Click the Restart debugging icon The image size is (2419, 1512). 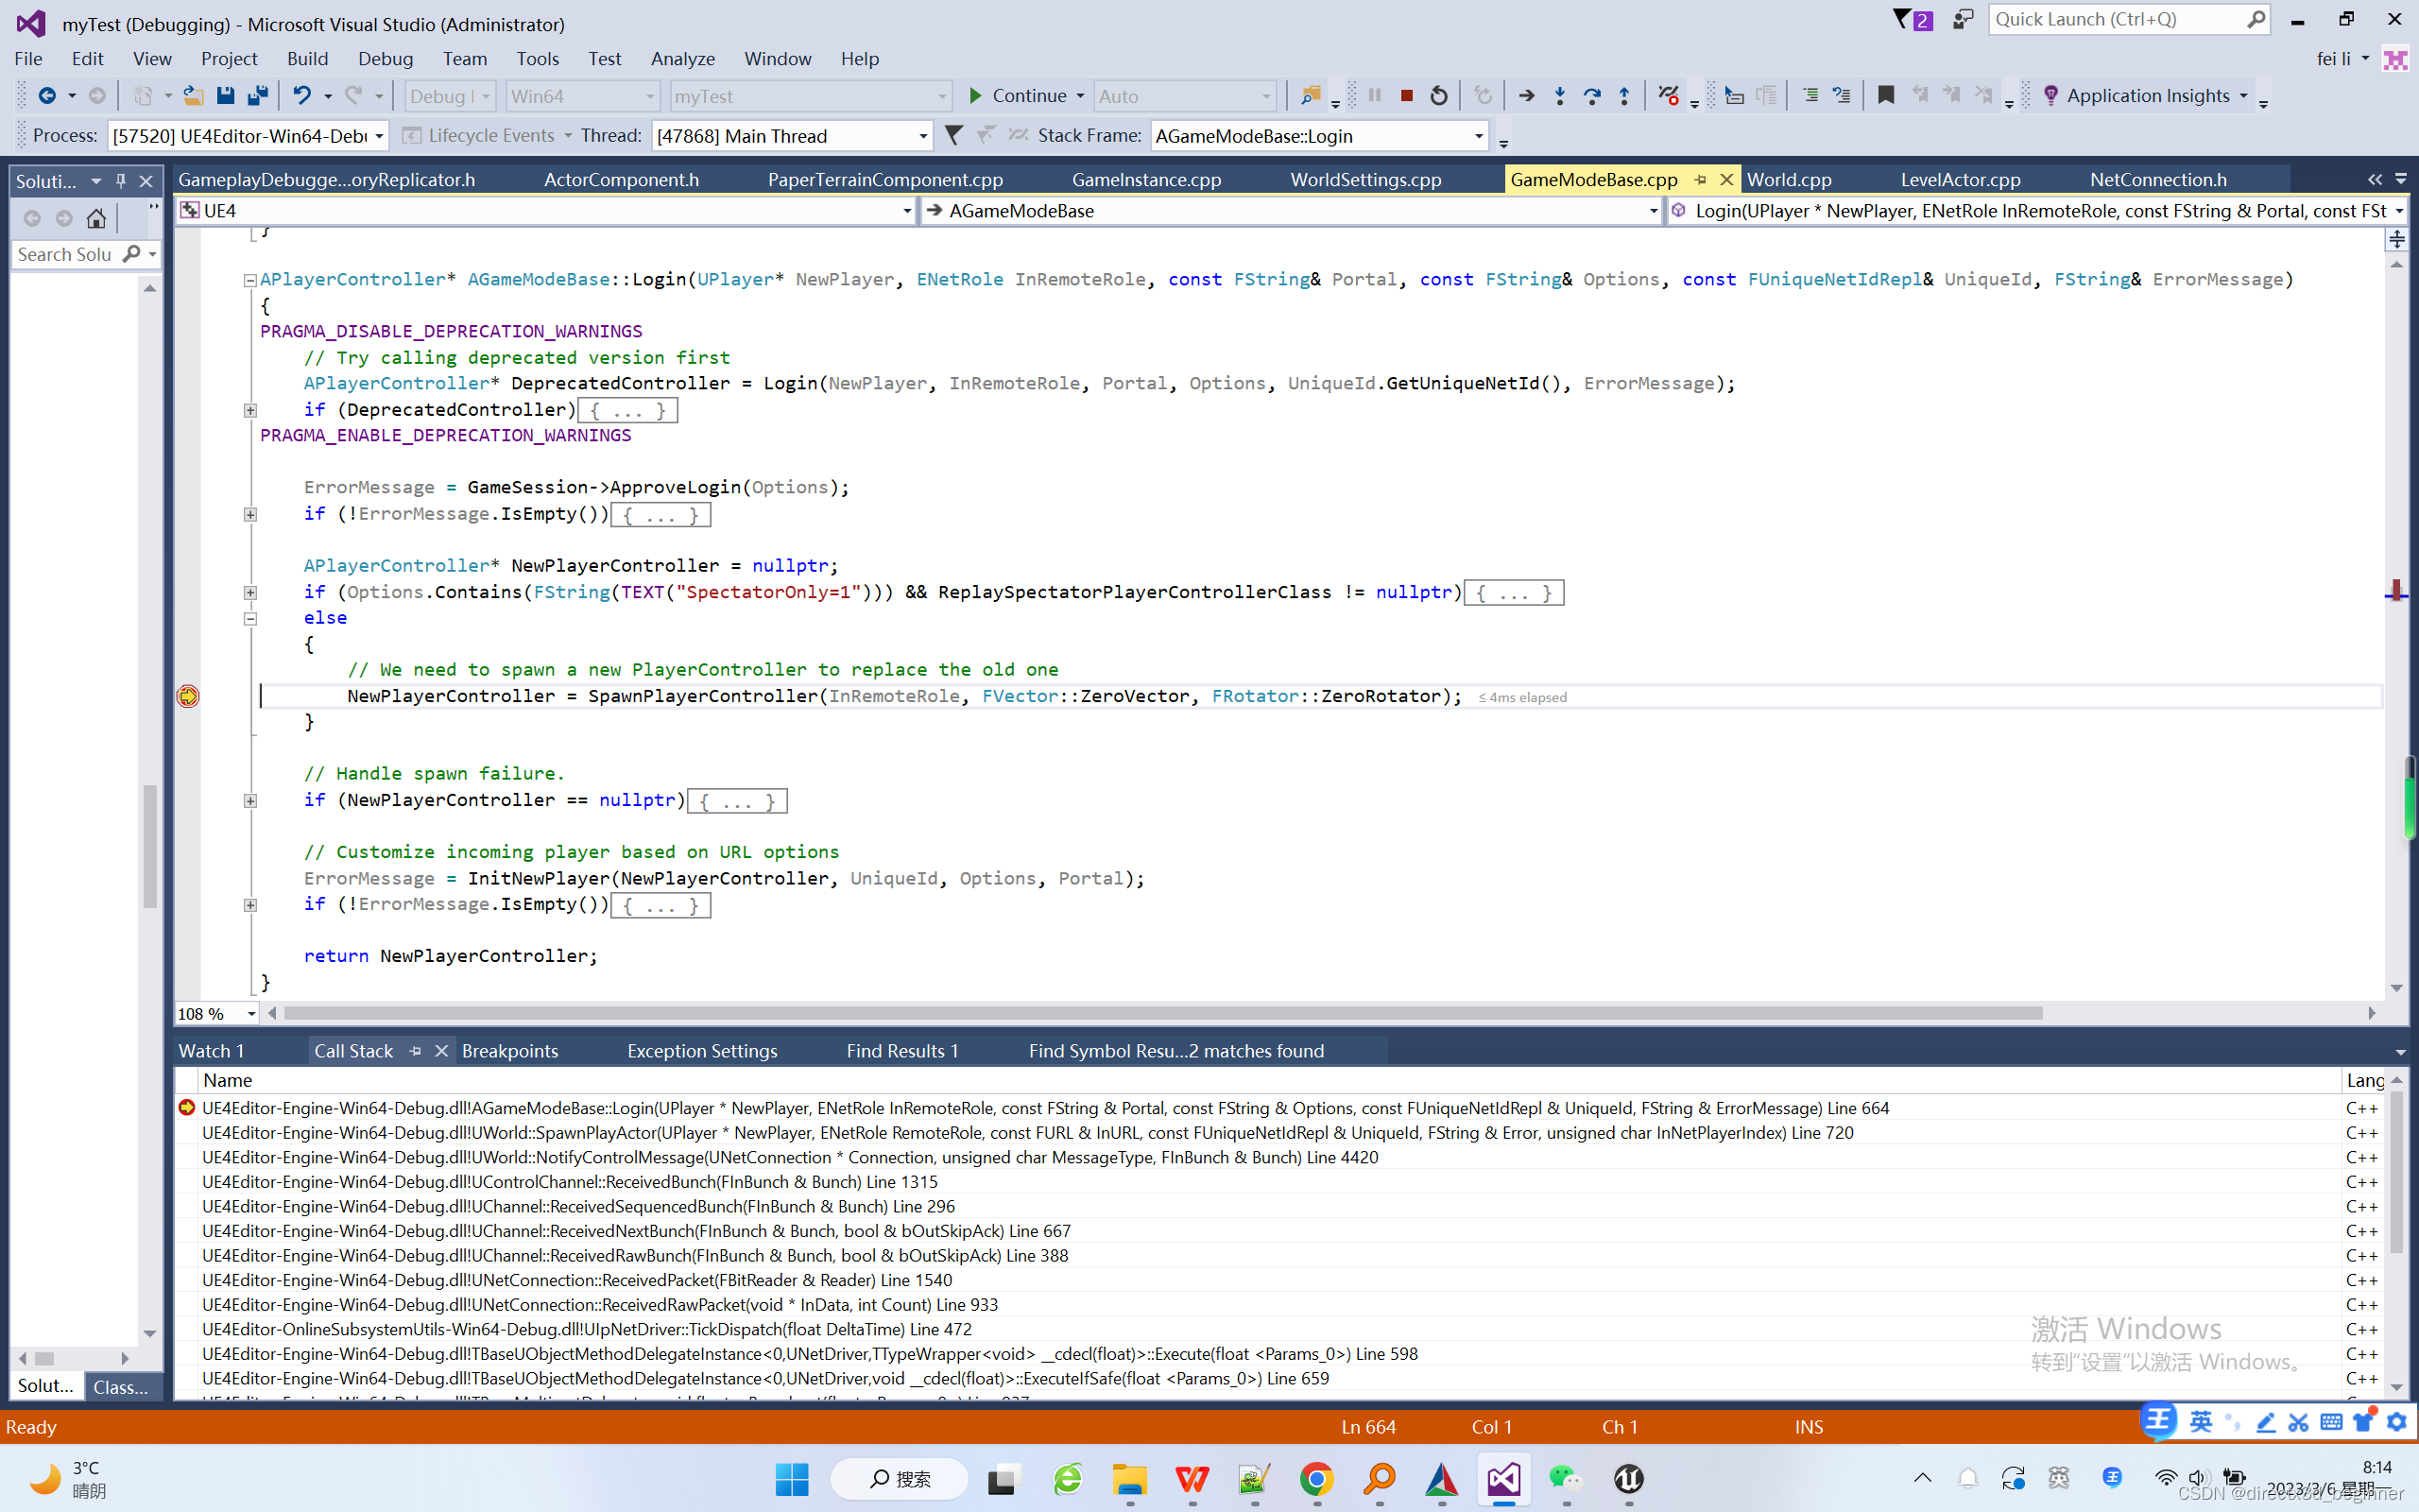pos(1438,96)
